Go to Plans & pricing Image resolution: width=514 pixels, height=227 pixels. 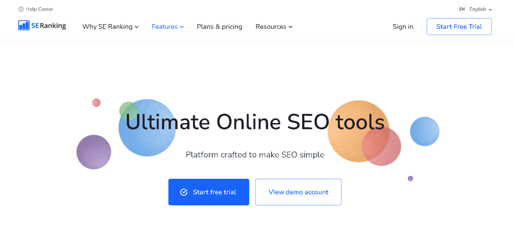point(219,27)
